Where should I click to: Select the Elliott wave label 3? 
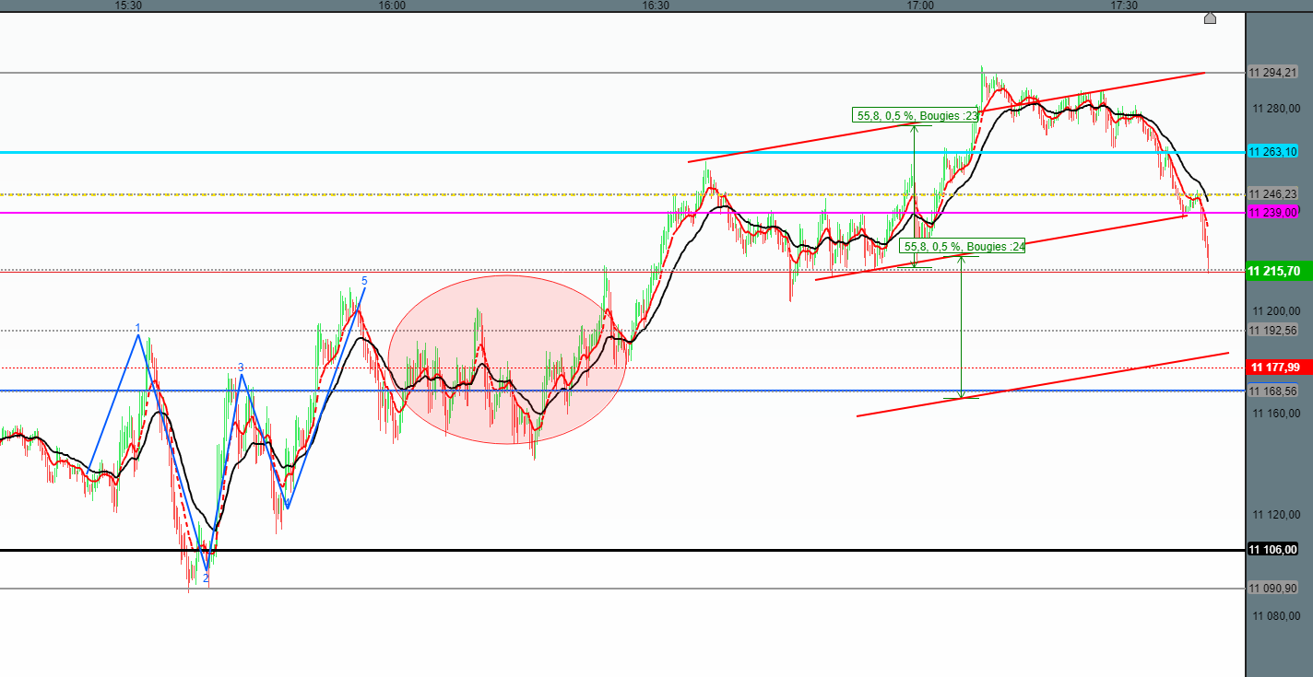241,367
